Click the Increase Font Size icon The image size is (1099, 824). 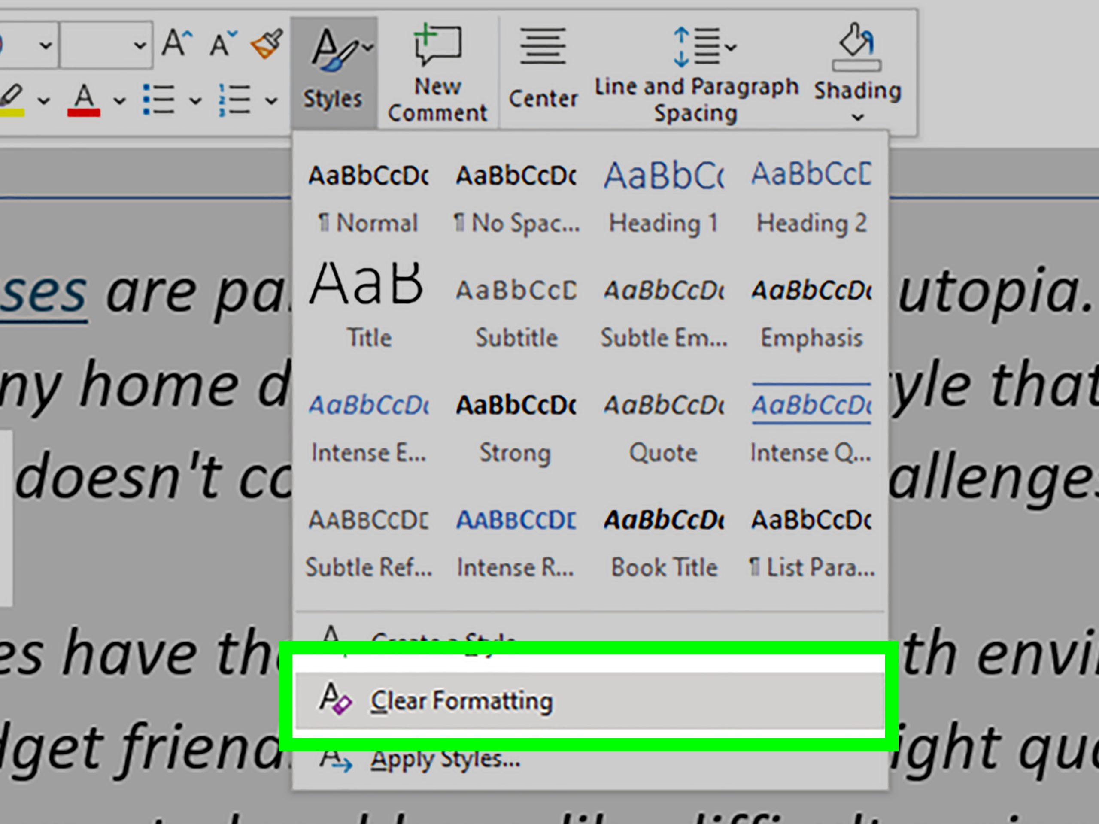[x=177, y=43]
